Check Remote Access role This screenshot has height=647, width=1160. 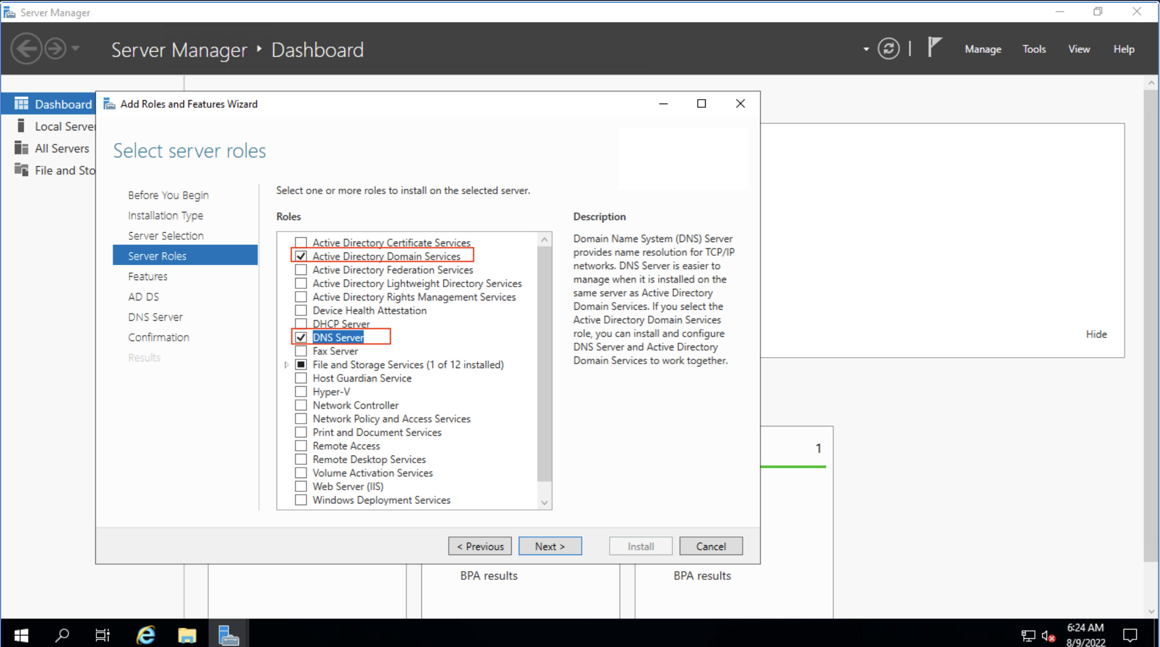[x=301, y=446]
